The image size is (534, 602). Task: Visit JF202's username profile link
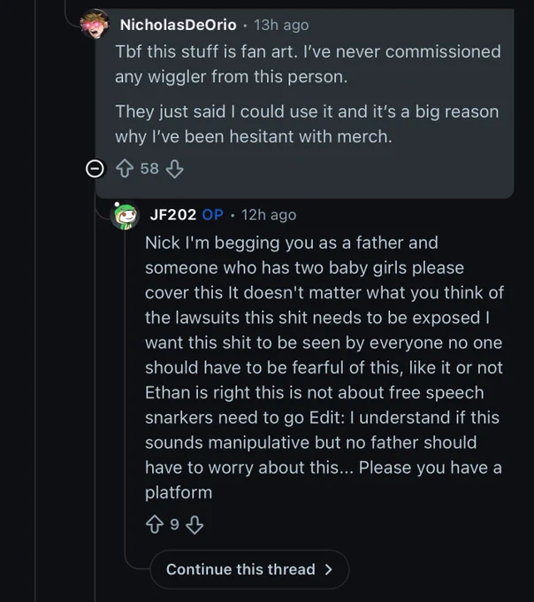point(173,214)
